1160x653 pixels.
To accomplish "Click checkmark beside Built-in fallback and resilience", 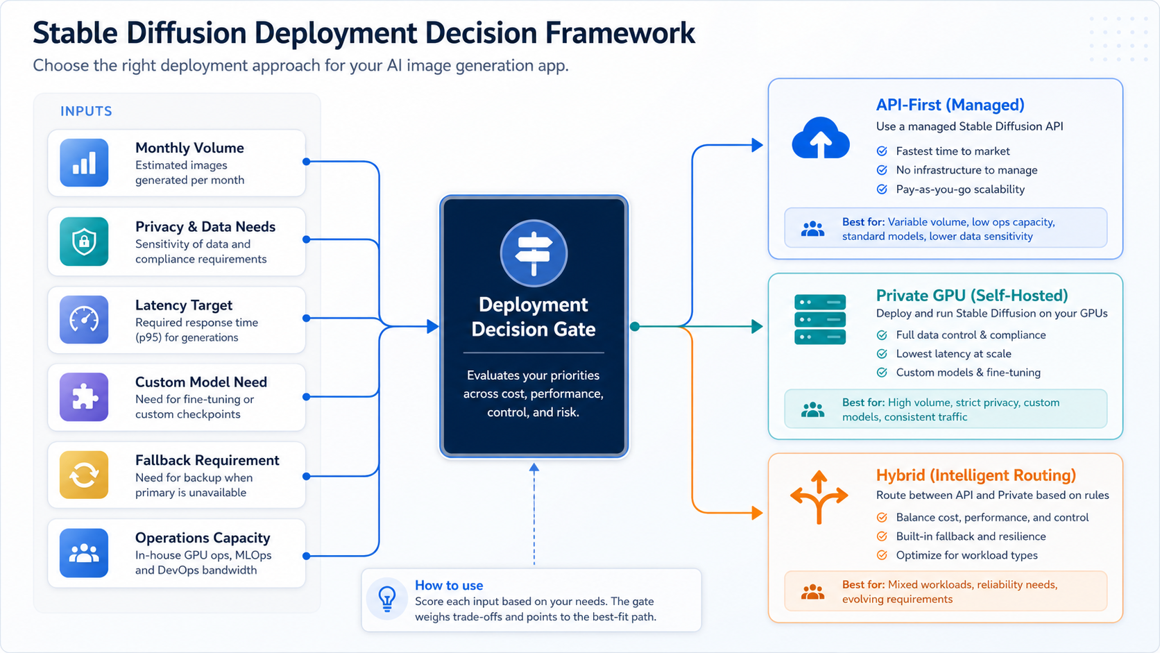I will click(882, 536).
